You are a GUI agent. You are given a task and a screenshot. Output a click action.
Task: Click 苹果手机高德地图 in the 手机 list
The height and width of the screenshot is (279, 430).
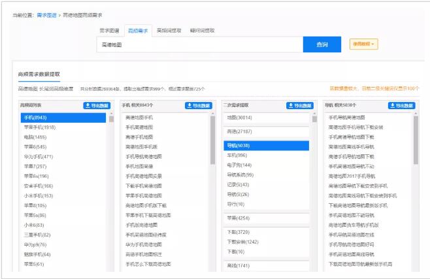(144, 196)
